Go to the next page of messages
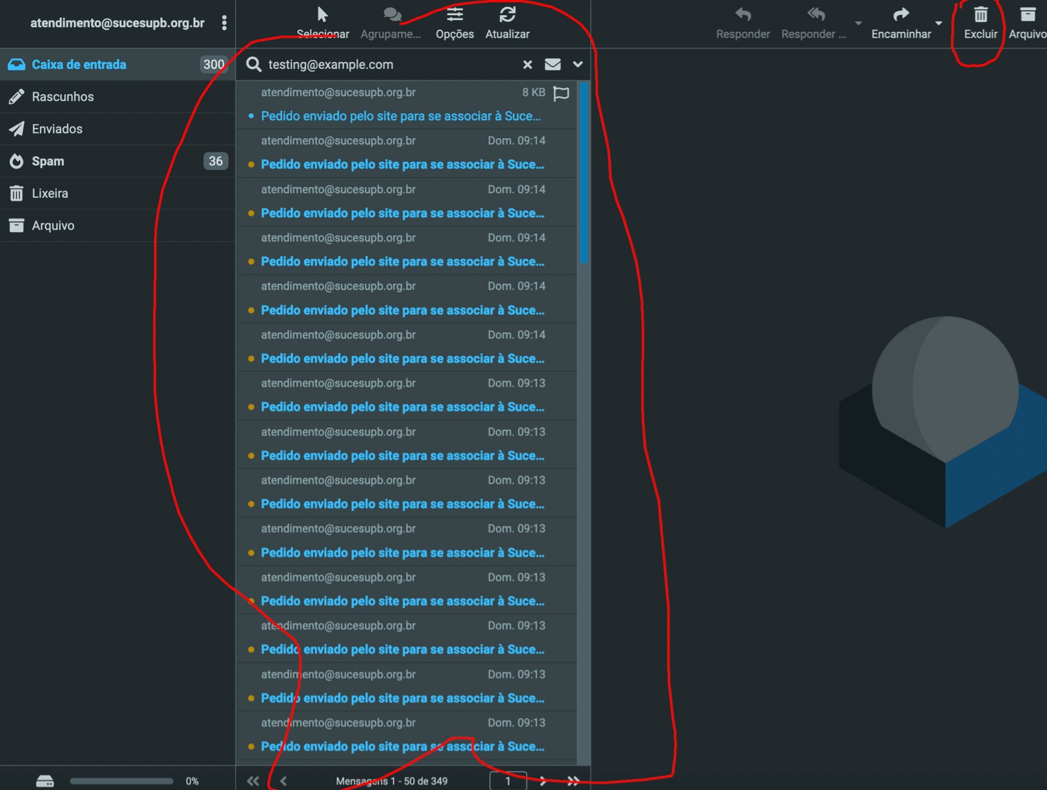1047x790 pixels. coord(543,781)
